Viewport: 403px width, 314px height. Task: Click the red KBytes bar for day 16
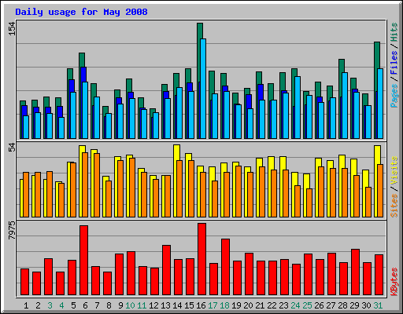coord(202,259)
